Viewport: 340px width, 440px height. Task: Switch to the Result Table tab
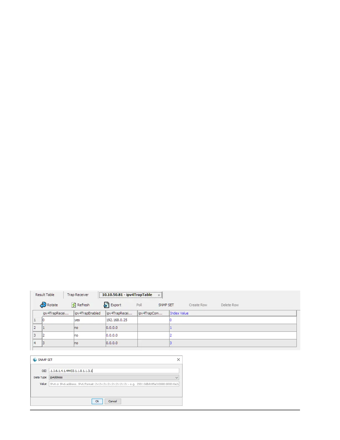pyautogui.click(x=45, y=295)
